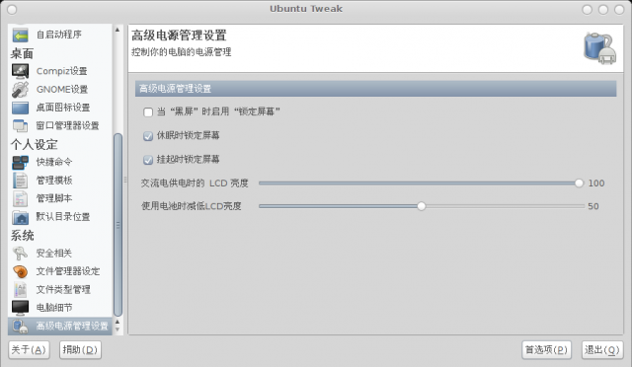The height and width of the screenshot is (367, 632).
Task: Enable 当"黑屏"时启用"锁定屏幕" checkbox
Action: [x=148, y=112]
